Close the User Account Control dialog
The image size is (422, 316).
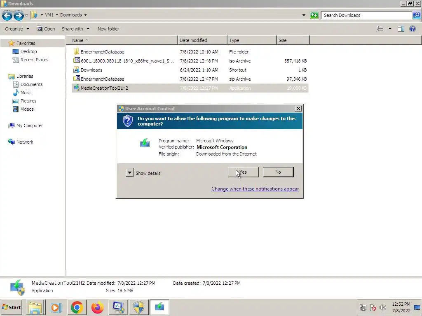click(x=298, y=109)
